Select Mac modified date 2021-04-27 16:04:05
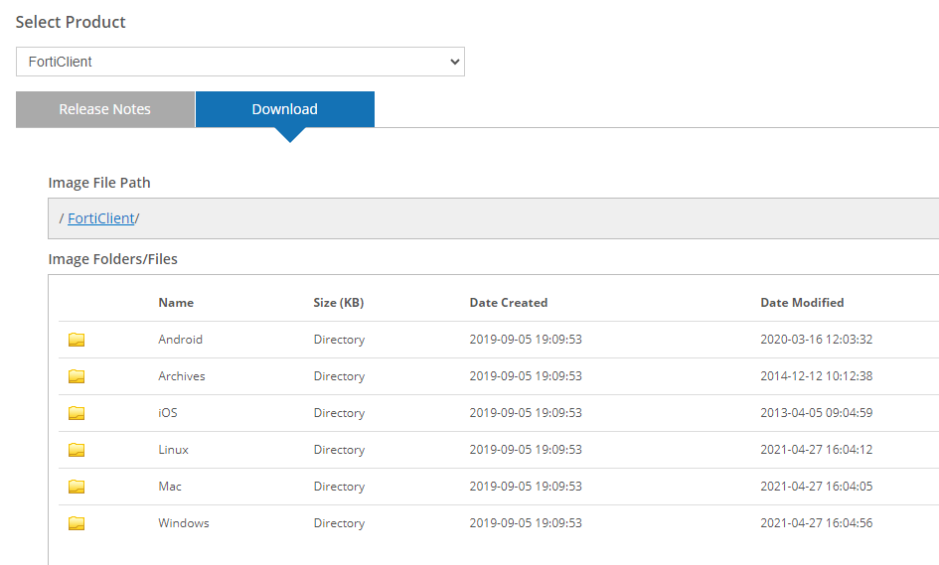The height and width of the screenshot is (565, 939). pos(816,486)
